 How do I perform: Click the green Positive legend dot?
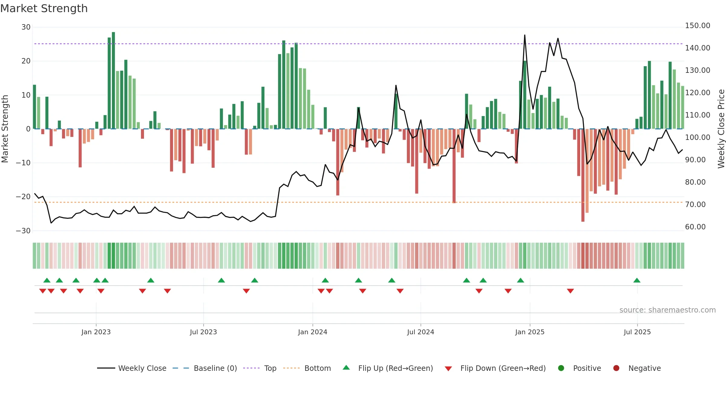[561, 368]
